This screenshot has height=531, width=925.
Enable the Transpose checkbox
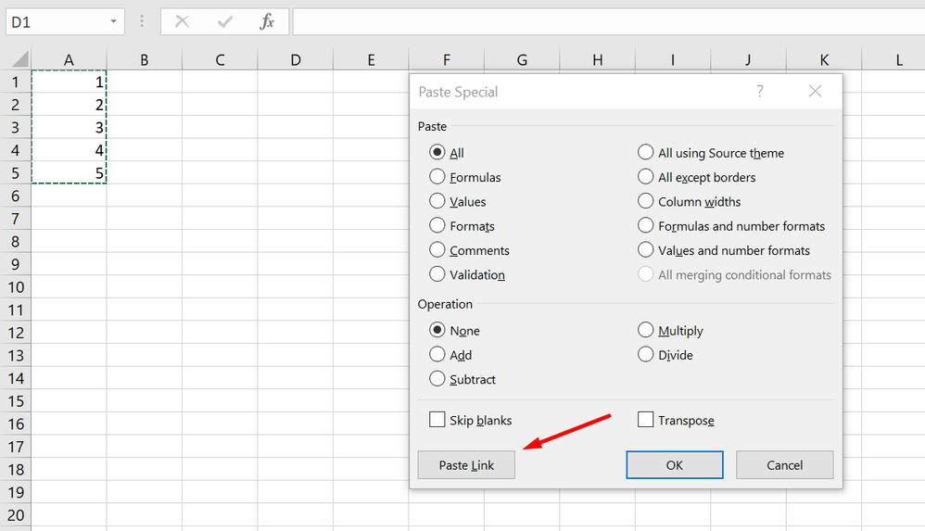click(645, 420)
